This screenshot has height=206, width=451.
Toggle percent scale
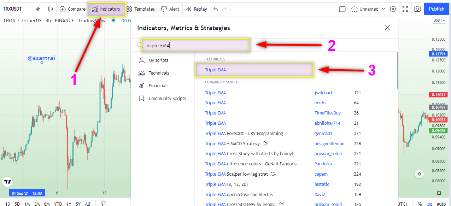420,204
